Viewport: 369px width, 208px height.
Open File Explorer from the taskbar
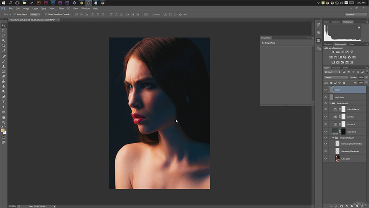[x=24, y=3]
